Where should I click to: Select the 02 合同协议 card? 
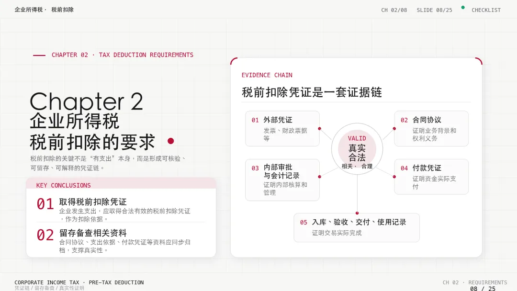[x=431, y=129]
